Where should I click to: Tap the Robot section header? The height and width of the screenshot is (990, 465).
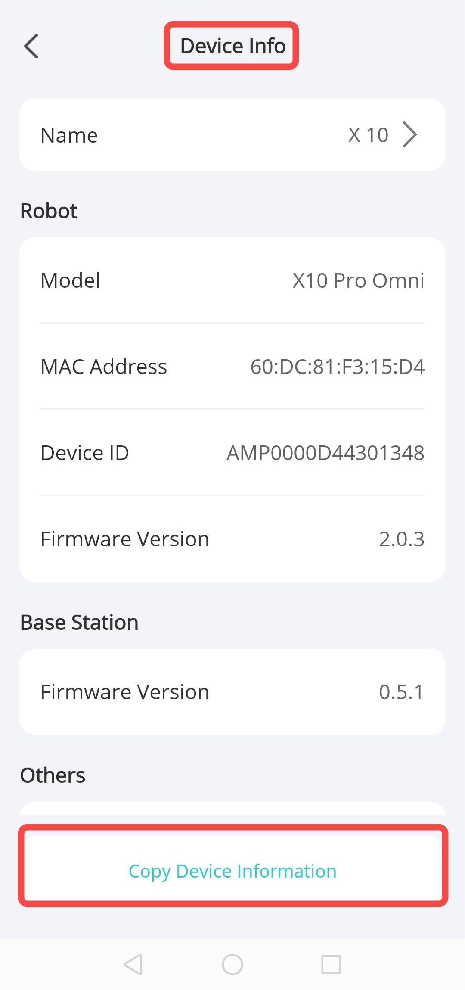coord(49,211)
